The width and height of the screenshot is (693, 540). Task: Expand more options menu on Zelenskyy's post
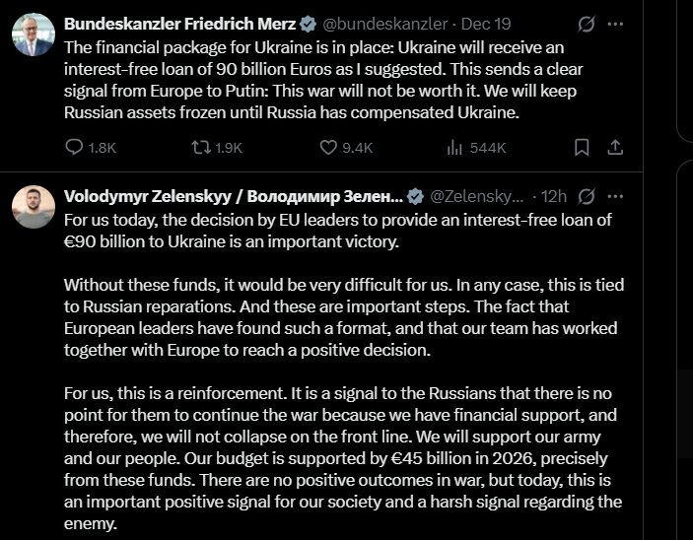[x=615, y=195]
